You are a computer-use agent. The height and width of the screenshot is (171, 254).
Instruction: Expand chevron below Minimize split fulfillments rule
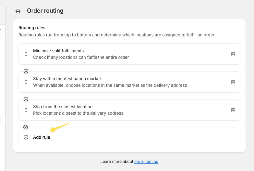tap(26, 71)
